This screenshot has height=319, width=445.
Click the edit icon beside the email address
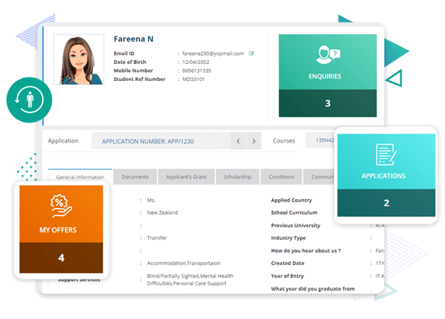(252, 53)
